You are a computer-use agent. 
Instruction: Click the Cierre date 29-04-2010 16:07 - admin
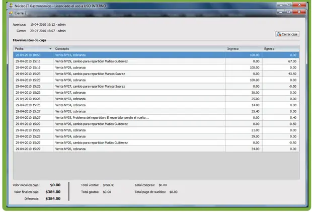pyautogui.click(x=48, y=31)
